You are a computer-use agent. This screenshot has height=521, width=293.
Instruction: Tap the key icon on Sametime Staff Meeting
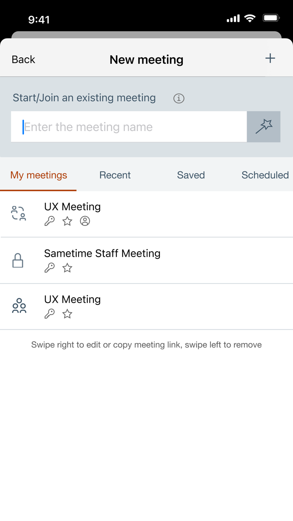(x=49, y=267)
